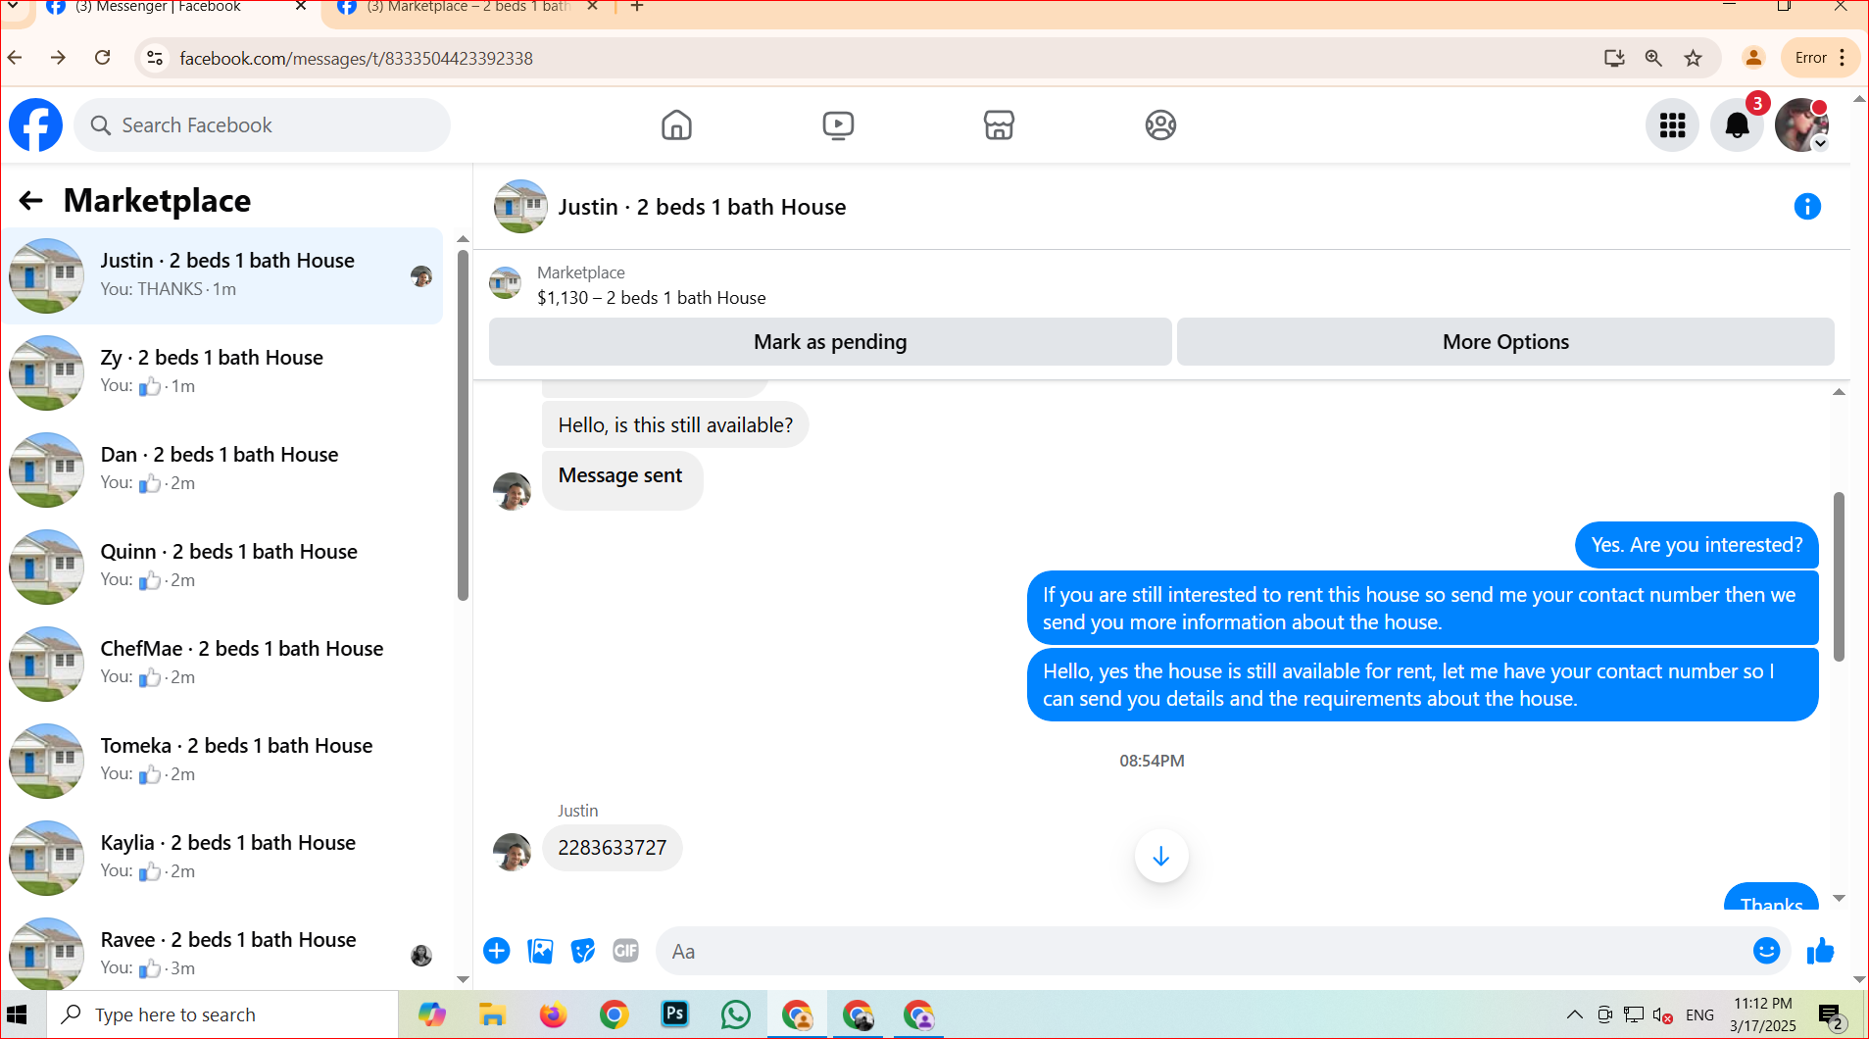This screenshot has width=1869, height=1039.
Task: Open Dan's 2 beds 1 bath conversation
Action: [221, 470]
